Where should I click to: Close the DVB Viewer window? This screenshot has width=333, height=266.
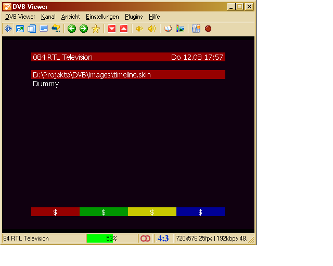[x=249, y=7]
